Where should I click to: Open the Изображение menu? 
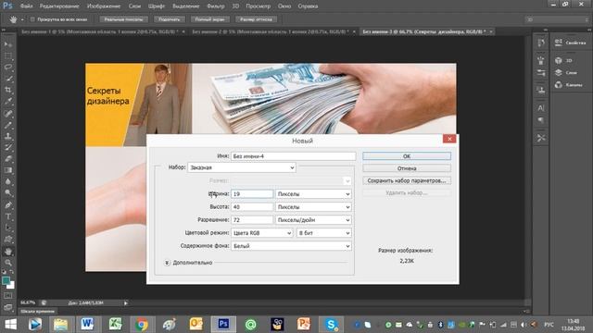tap(104, 6)
